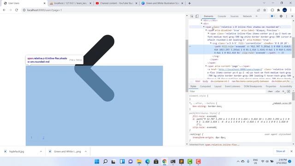Open the Chrome extensions puzzle icon
The width and height of the screenshot is (295, 166).
pos(278,10)
